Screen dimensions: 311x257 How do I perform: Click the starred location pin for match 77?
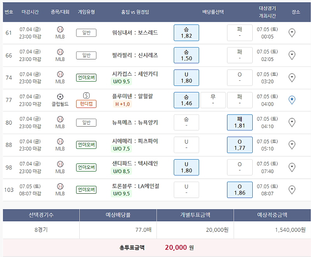coord(292,100)
